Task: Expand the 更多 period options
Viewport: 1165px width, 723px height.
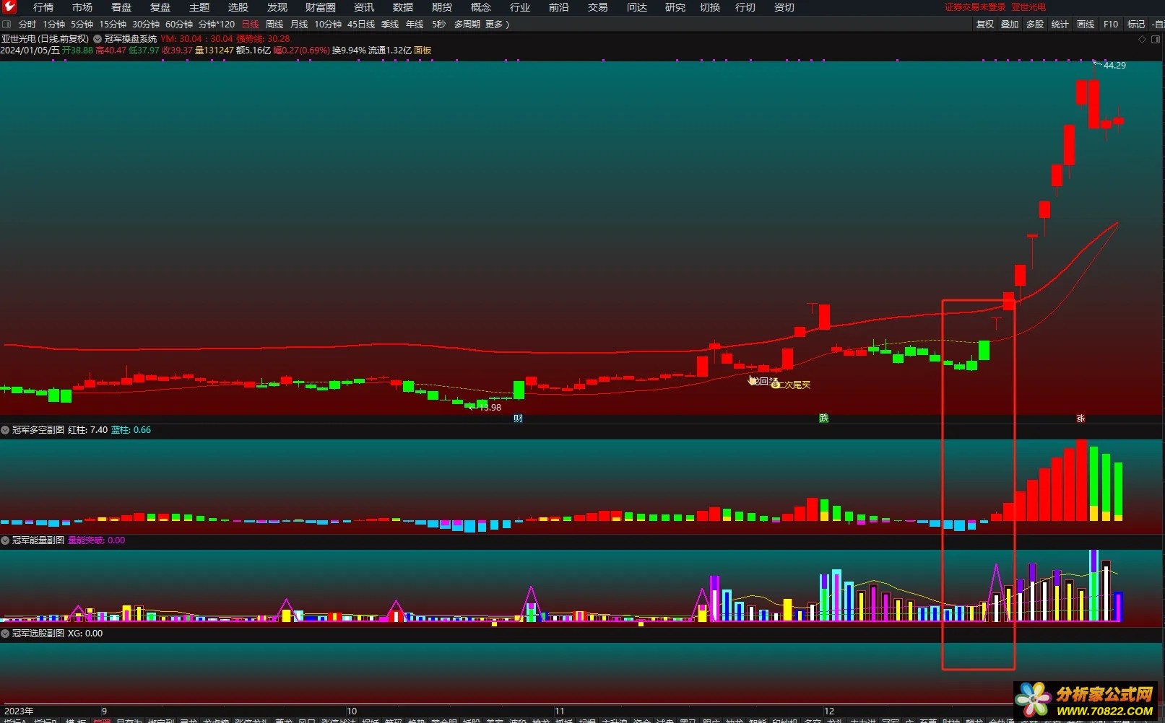Action: 497,25
